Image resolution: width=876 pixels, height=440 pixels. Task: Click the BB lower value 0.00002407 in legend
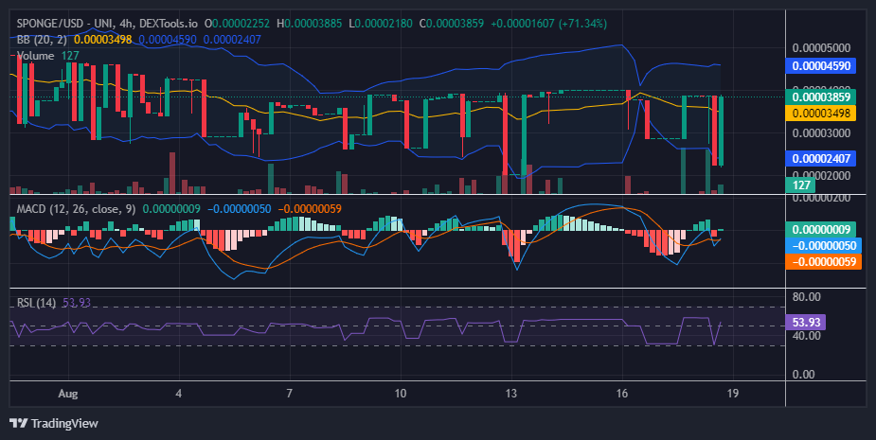[x=232, y=40]
